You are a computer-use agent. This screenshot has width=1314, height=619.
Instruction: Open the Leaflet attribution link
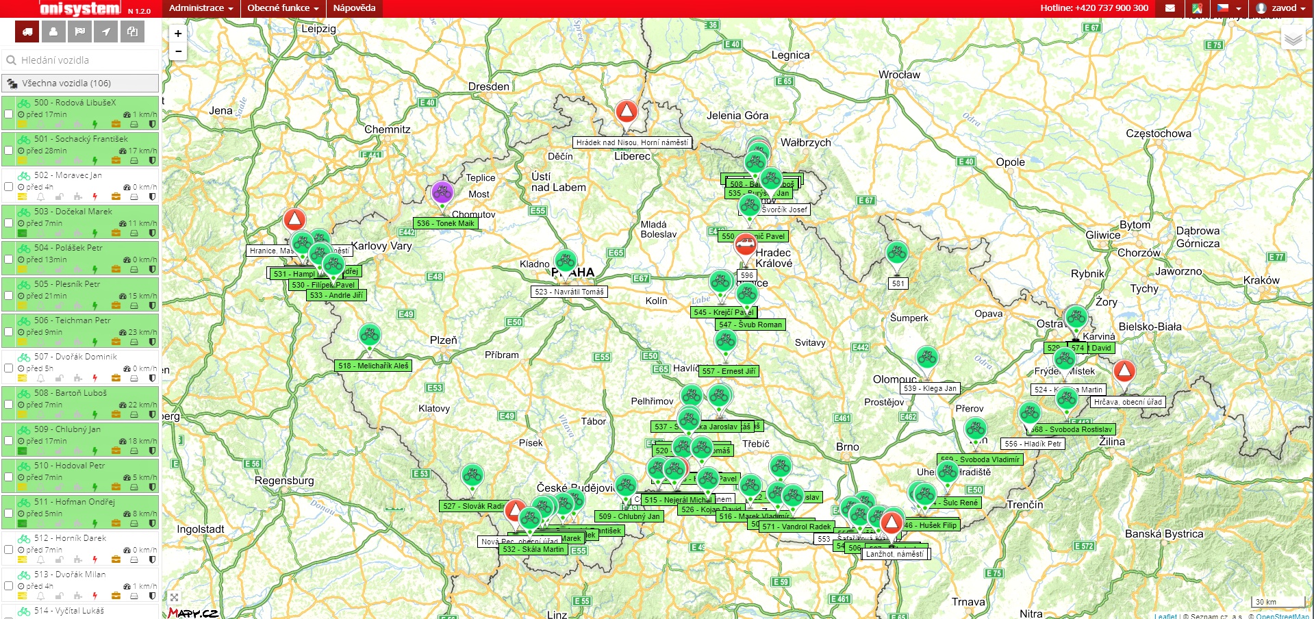1165,616
